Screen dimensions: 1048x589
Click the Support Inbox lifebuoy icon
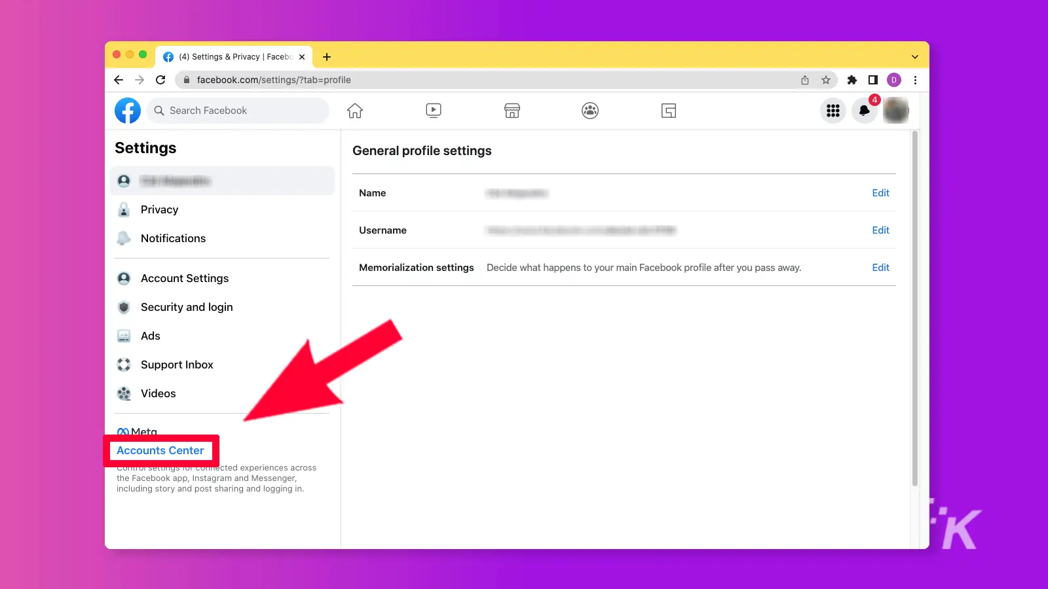[x=124, y=365]
